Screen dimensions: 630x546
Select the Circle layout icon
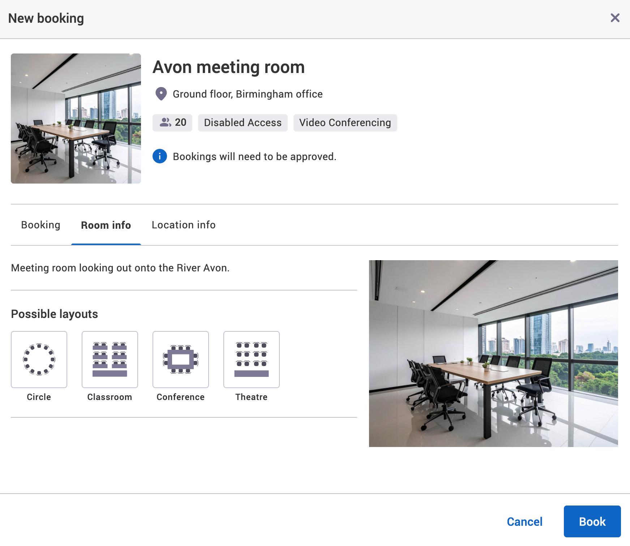point(39,359)
